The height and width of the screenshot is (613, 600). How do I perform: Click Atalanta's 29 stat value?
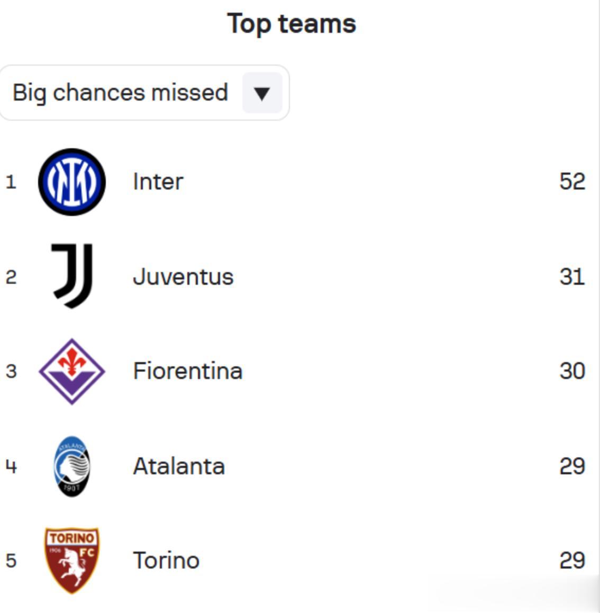pyautogui.click(x=572, y=466)
